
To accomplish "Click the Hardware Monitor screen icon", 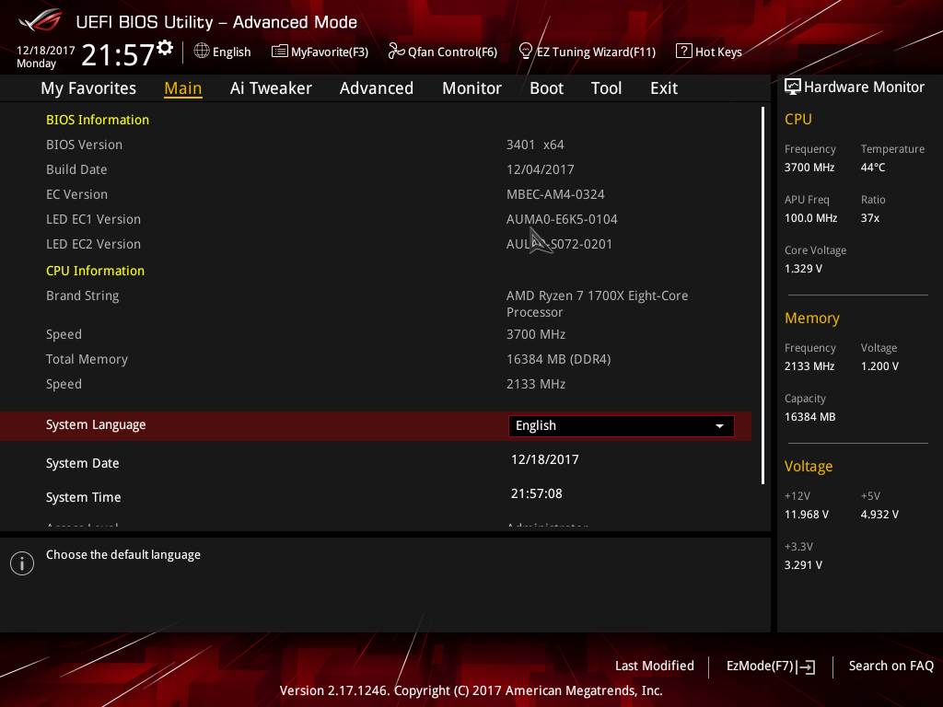I will [x=793, y=87].
